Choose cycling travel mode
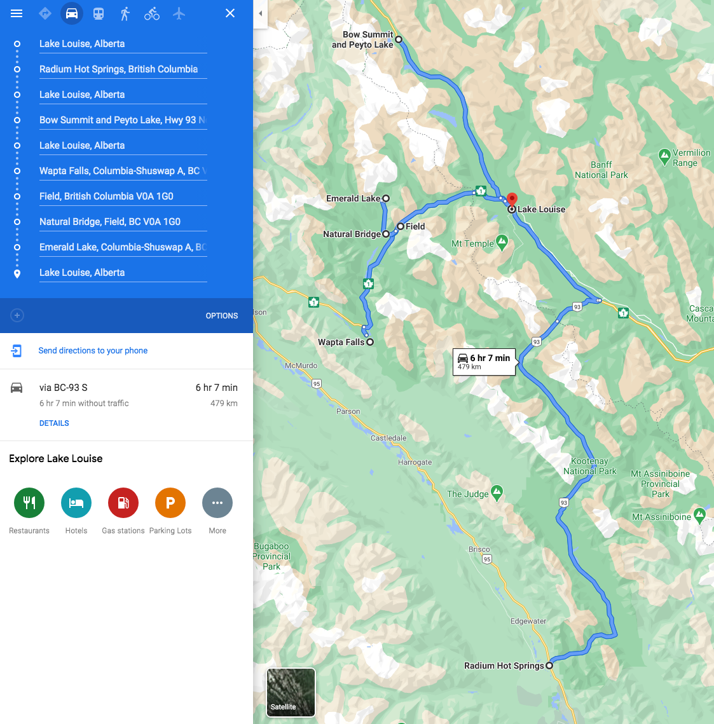This screenshot has width=714, height=724. point(152,13)
